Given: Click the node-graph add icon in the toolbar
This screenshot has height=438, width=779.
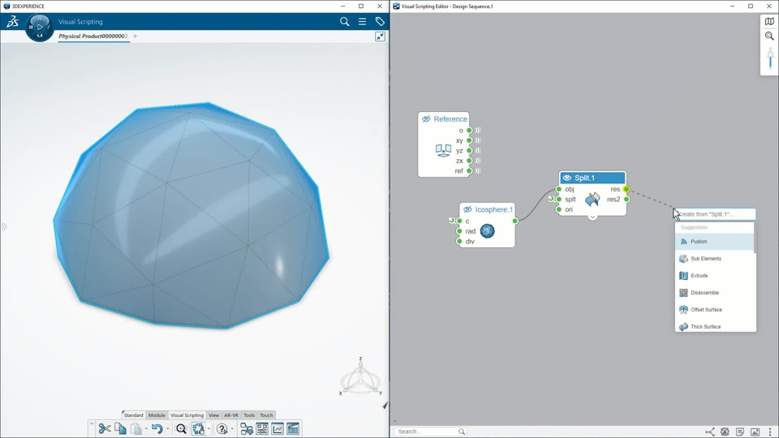Looking at the screenshot, I should [x=247, y=428].
